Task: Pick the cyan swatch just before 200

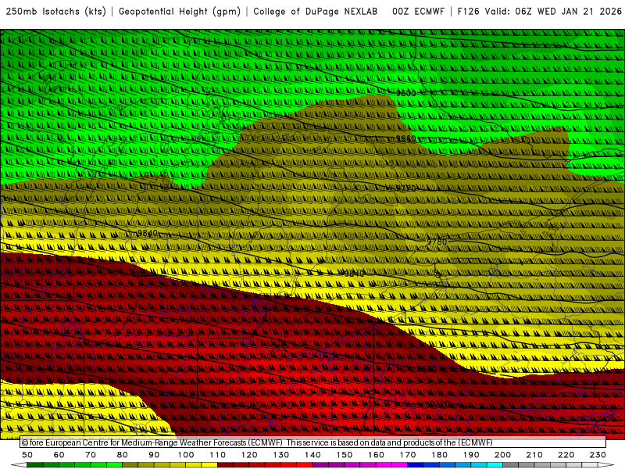Action: 495,465
